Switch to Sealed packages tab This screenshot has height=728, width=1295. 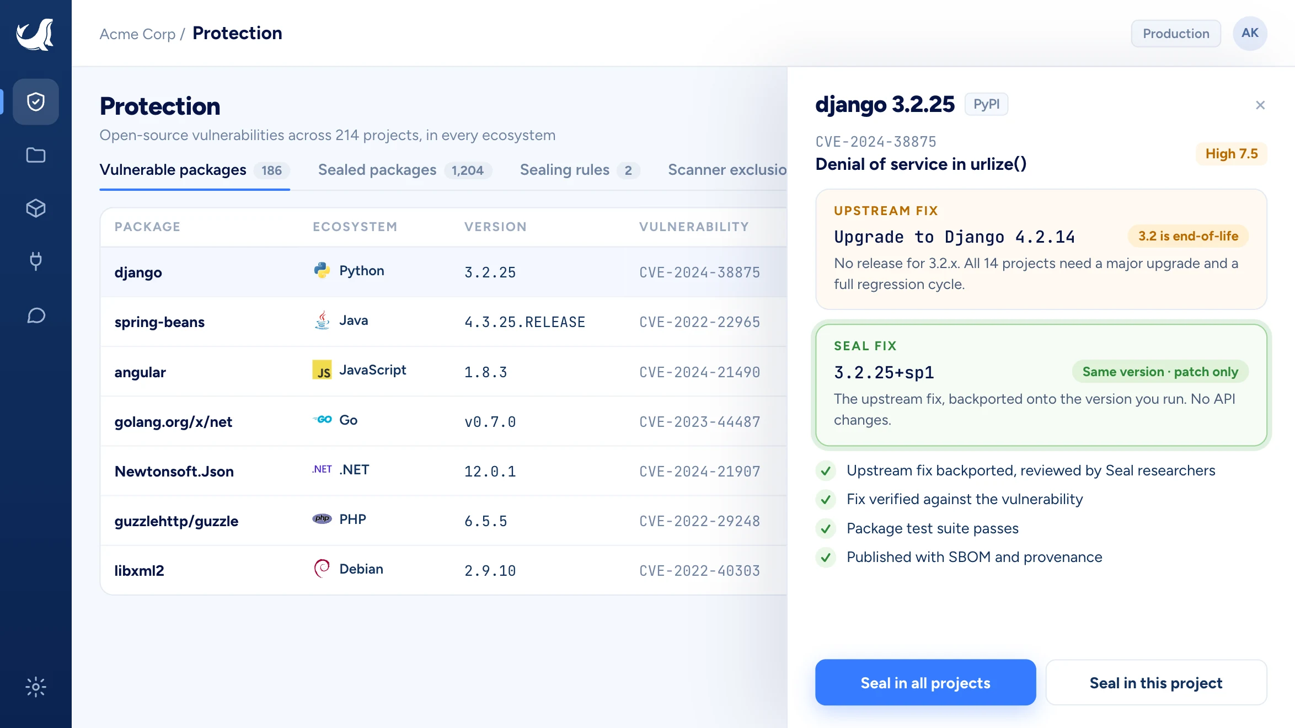[405, 170]
